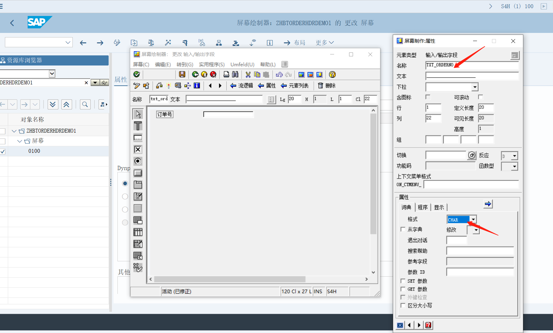Click the Undo arrow icon in painter toolbar
This screenshot has width=553, height=333.
pos(279,75)
